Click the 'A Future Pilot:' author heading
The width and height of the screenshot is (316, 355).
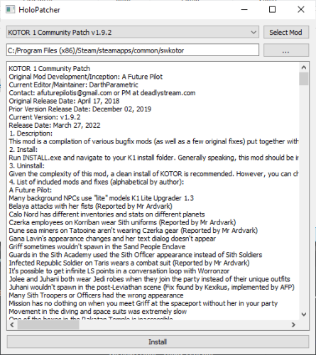pyautogui.click(x=31, y=190)
